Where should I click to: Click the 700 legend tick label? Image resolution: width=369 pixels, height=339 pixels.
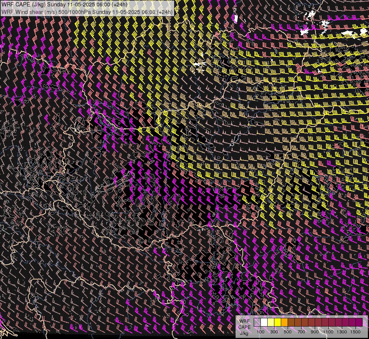pos(301,332)
